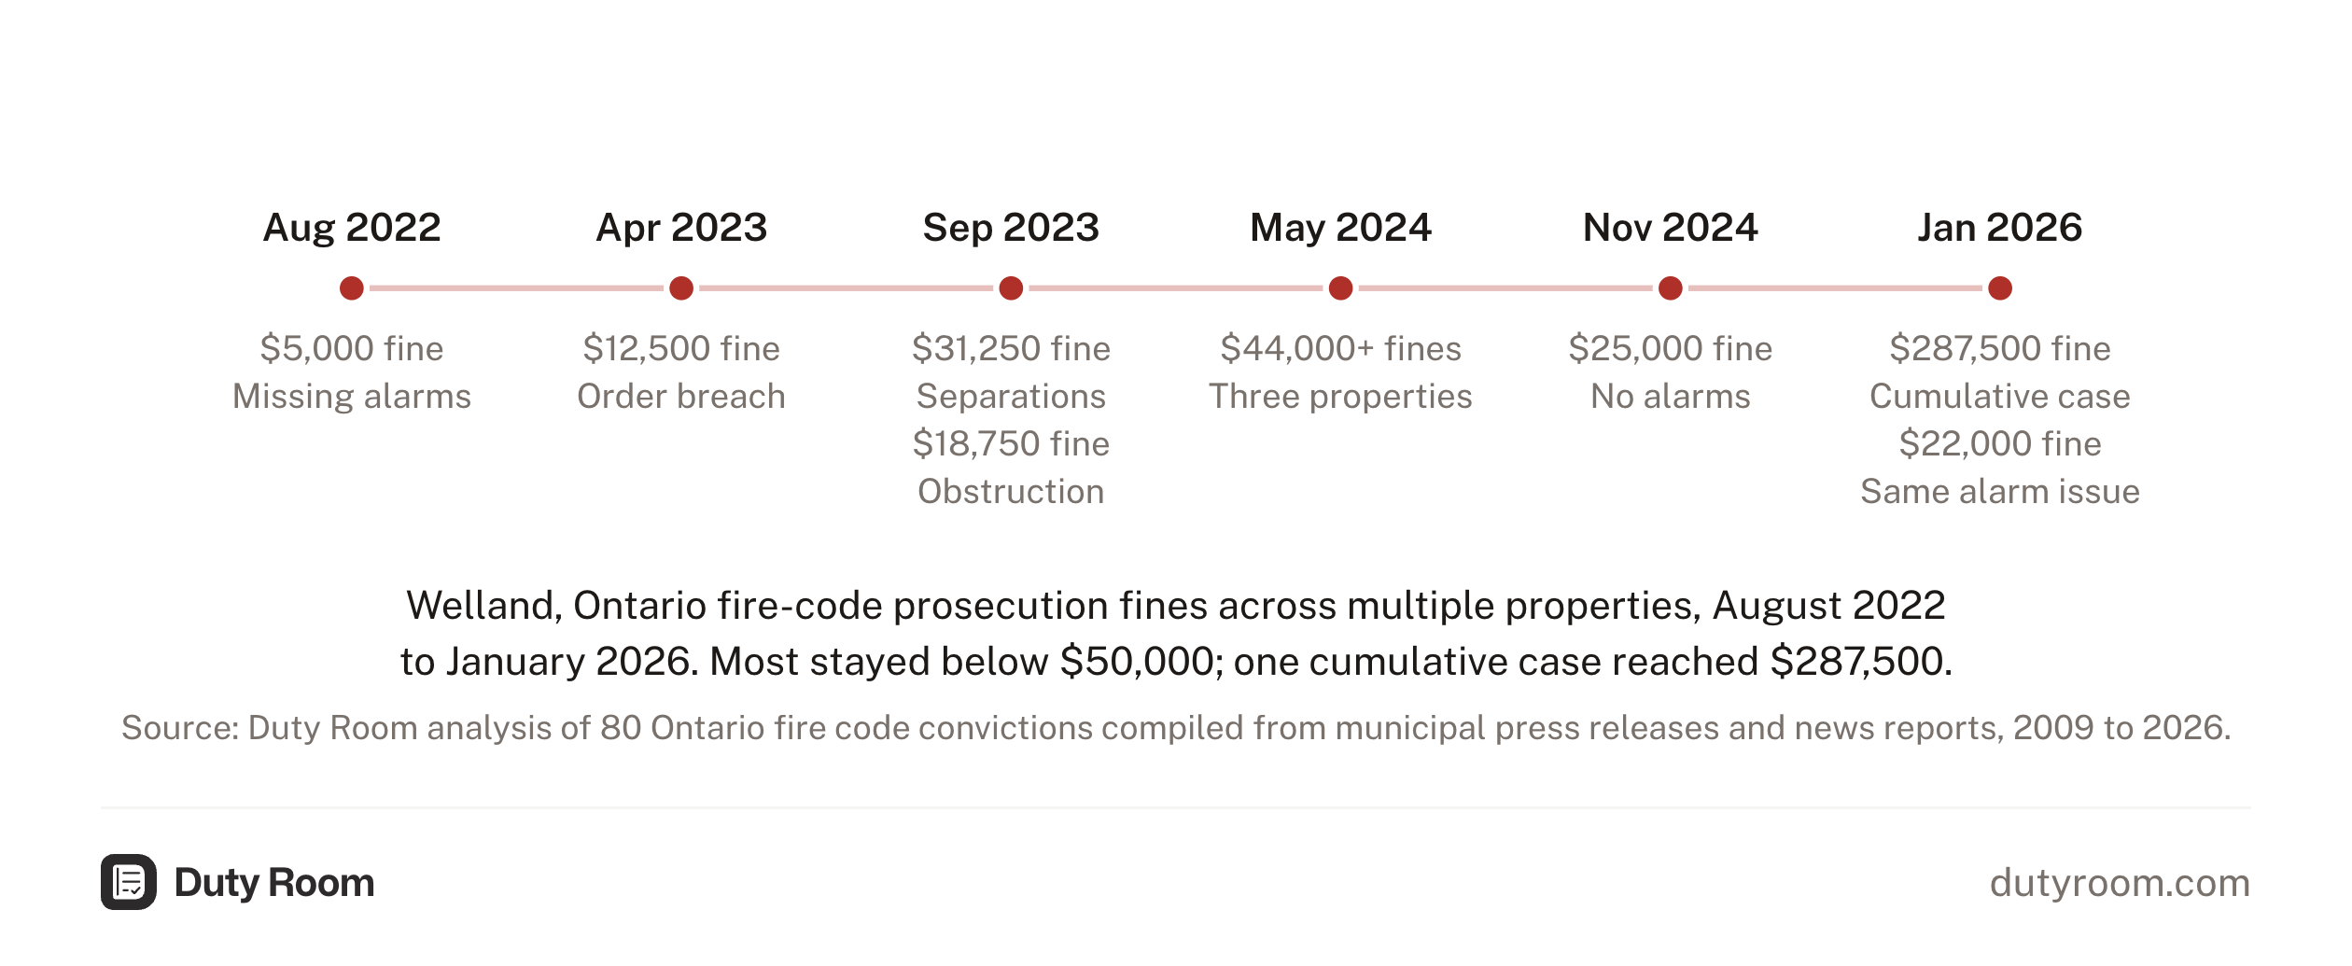Click the May 2024 timeline dot
The width and height of the screenshot is (2352, 966).
[x=1340, y=288]
